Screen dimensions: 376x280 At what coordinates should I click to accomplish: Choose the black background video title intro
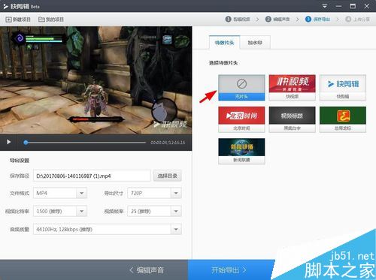click(292, 119)
